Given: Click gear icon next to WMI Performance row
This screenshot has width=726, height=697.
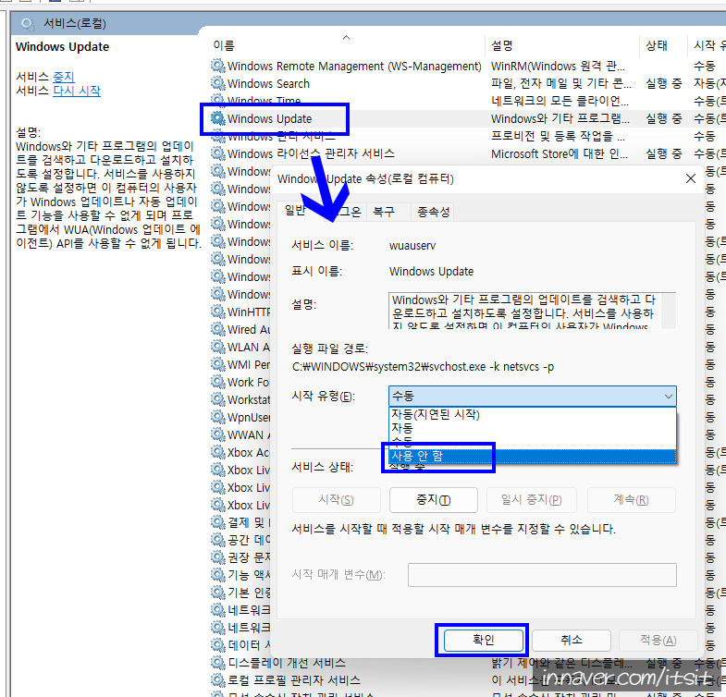Looking at the screenshot, I should pyautogui.click(x=217, y=364).
